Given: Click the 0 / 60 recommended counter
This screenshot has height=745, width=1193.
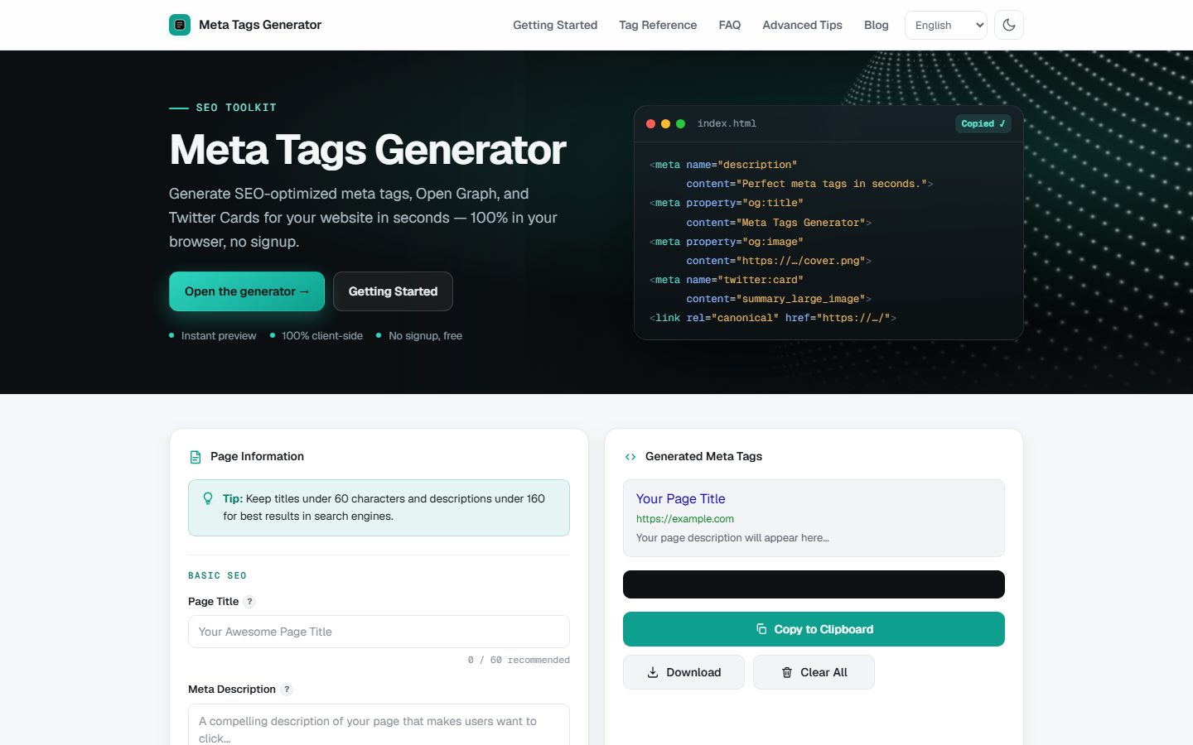Looking at the screenshot, I should point(519,660).
